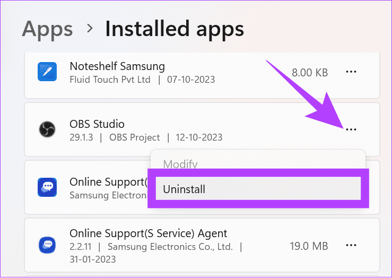
Task: Click the 8.00 KB size label
Action: pos(310,73)
